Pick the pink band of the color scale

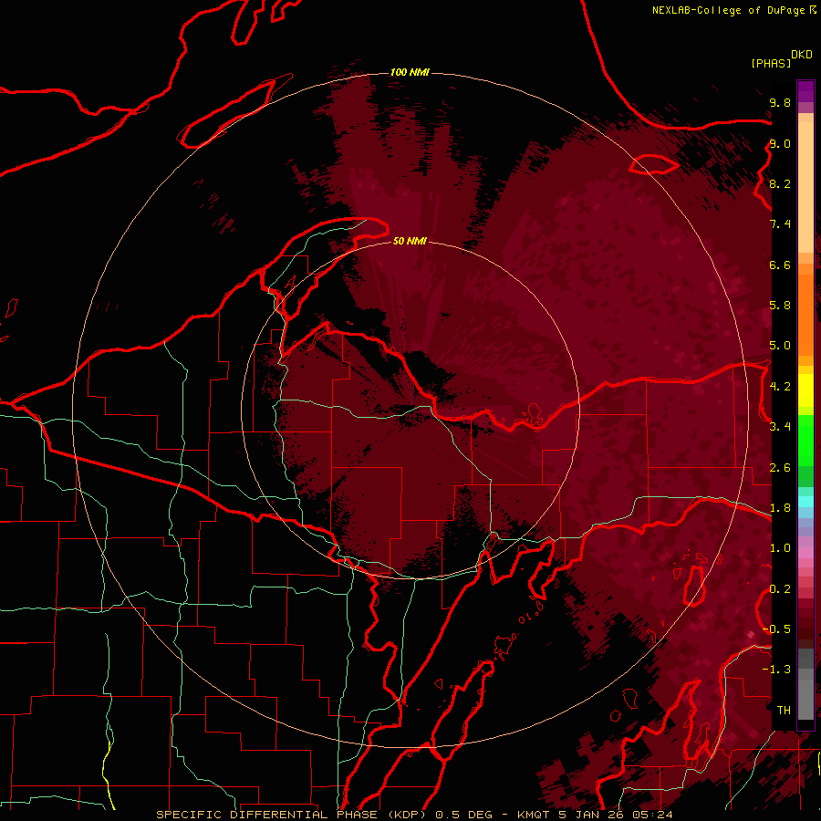tap(805, 553)
